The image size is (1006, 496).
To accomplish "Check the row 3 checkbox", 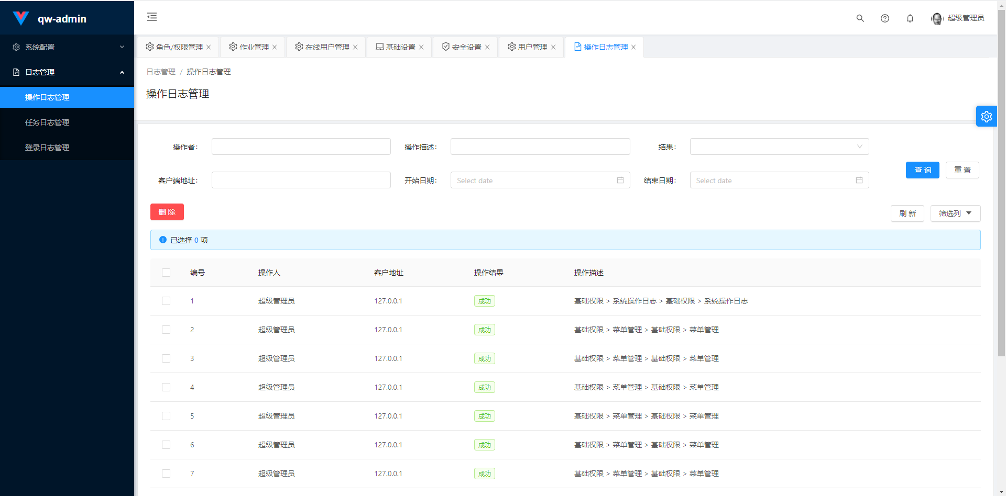I will (166, 358).
